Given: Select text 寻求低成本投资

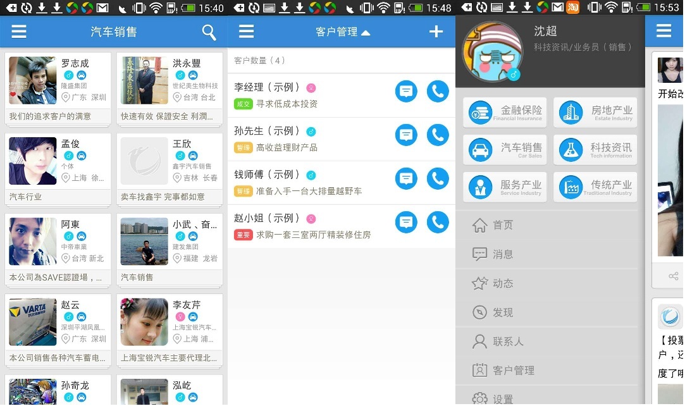Looking at the screenshot, I should tap(287, 104).
